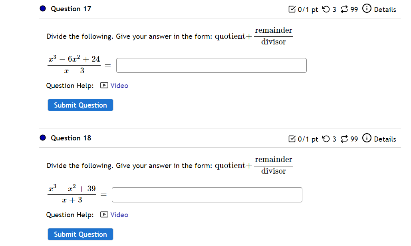Screen dimensions: 411x246
Task: Click the answer input box for Question 17
Action: [x=211, y=65]
